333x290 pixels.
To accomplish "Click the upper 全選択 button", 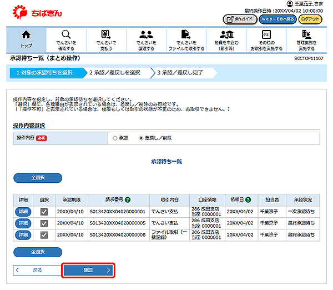I will [x=38, y=178].
